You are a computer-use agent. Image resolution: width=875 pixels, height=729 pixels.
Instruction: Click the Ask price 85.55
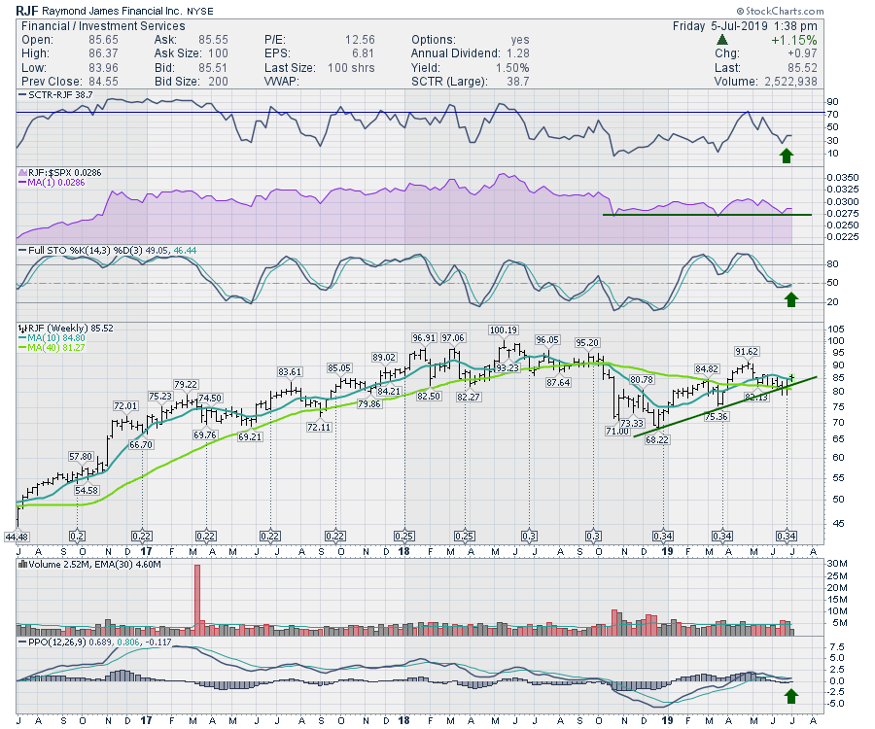[213, 40]
